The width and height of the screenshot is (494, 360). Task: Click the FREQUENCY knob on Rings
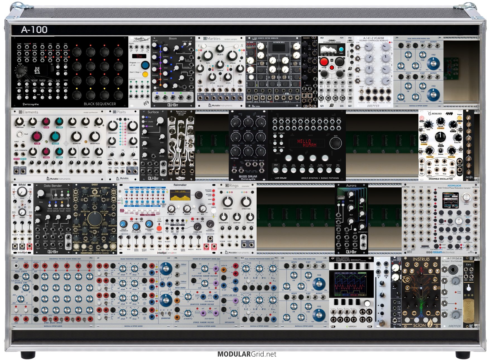(228, 201)
